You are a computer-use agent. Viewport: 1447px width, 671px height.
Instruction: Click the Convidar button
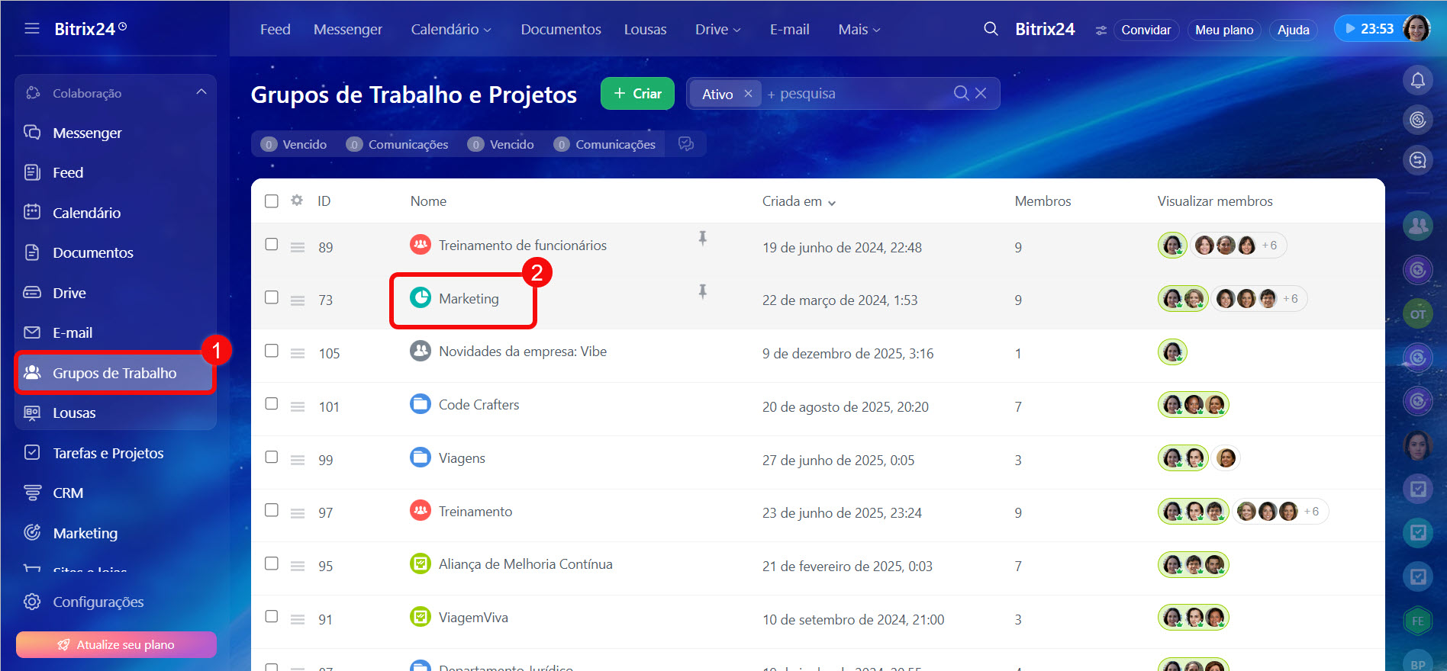pos(1145,30)
